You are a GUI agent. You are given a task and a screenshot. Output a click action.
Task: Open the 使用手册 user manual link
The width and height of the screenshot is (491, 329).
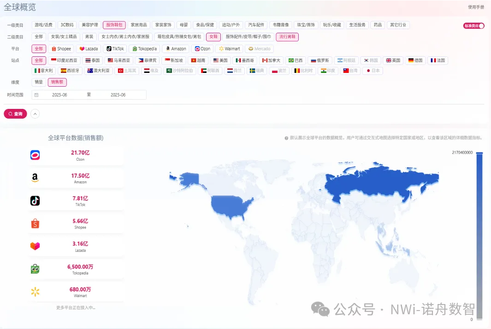click(x=476, y=7)
